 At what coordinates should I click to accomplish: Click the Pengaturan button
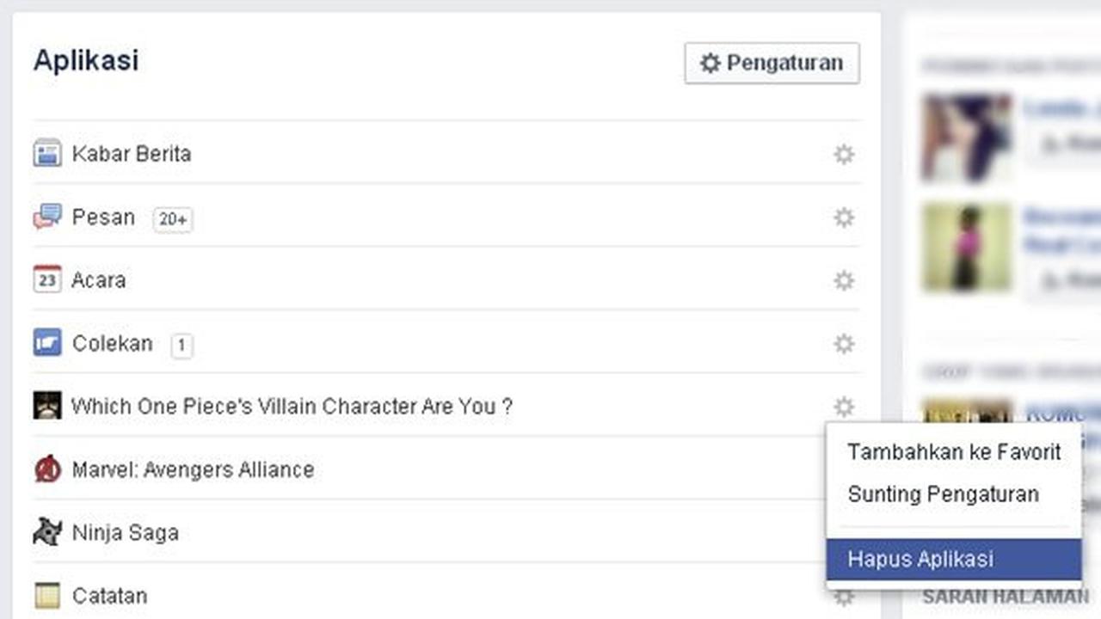click(772, 63)
